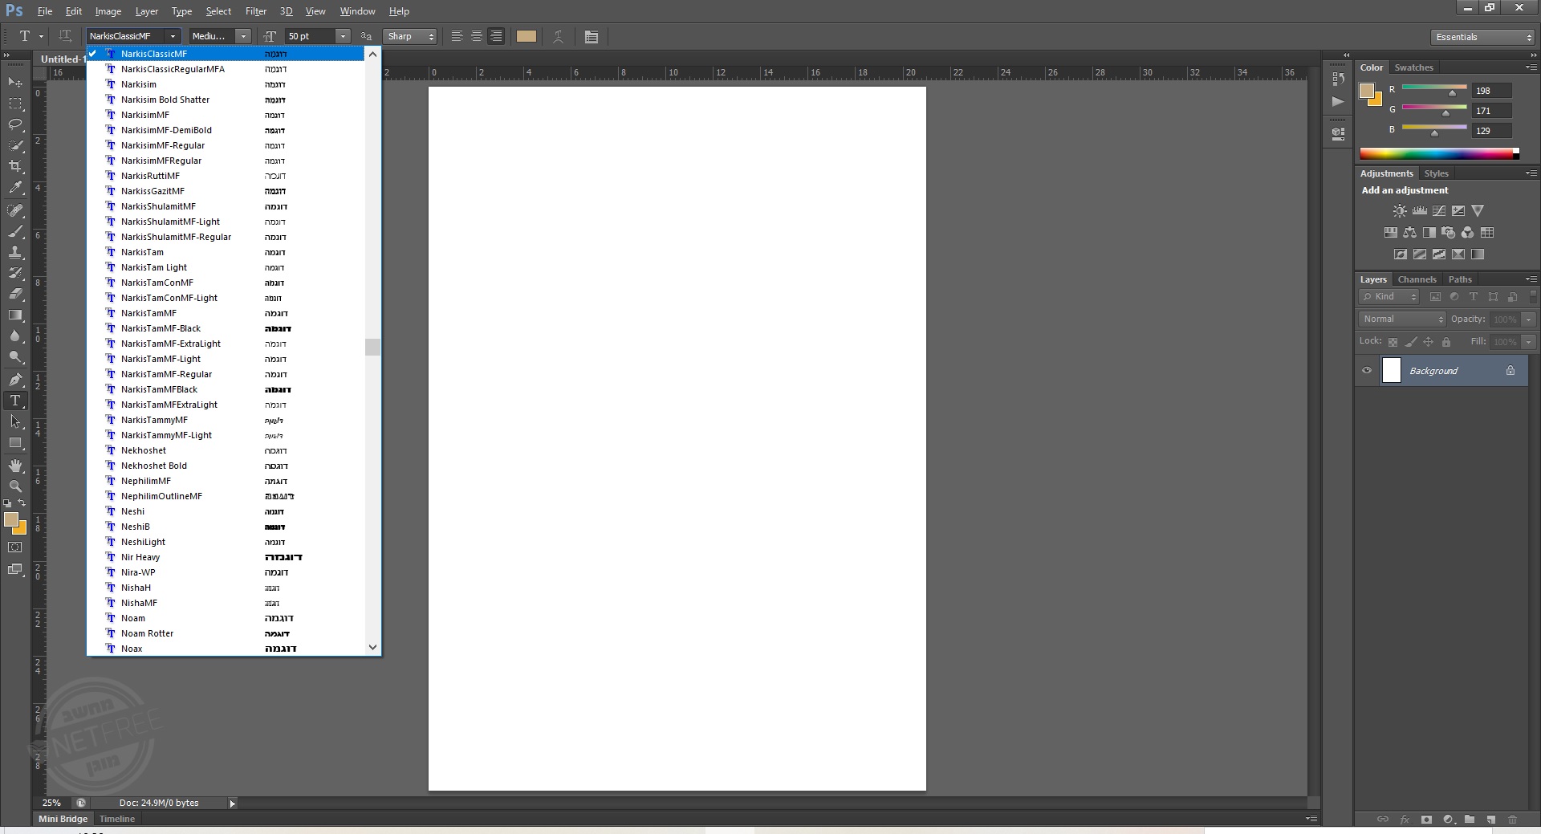Toggle the Character and Paragraph panels
The image size is (1541, 834).
(x=592, y=37)
